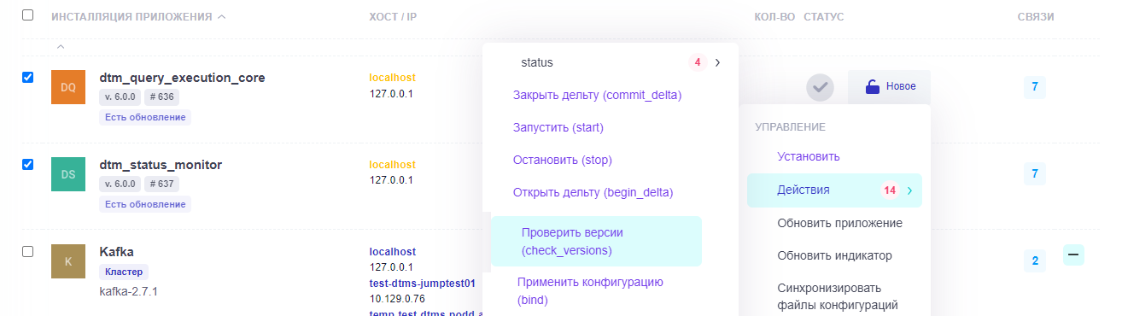Click the gray checkmark status icon
This screenshot has height=316, width=1122.
pyautogui.click(x=820, y=87)
